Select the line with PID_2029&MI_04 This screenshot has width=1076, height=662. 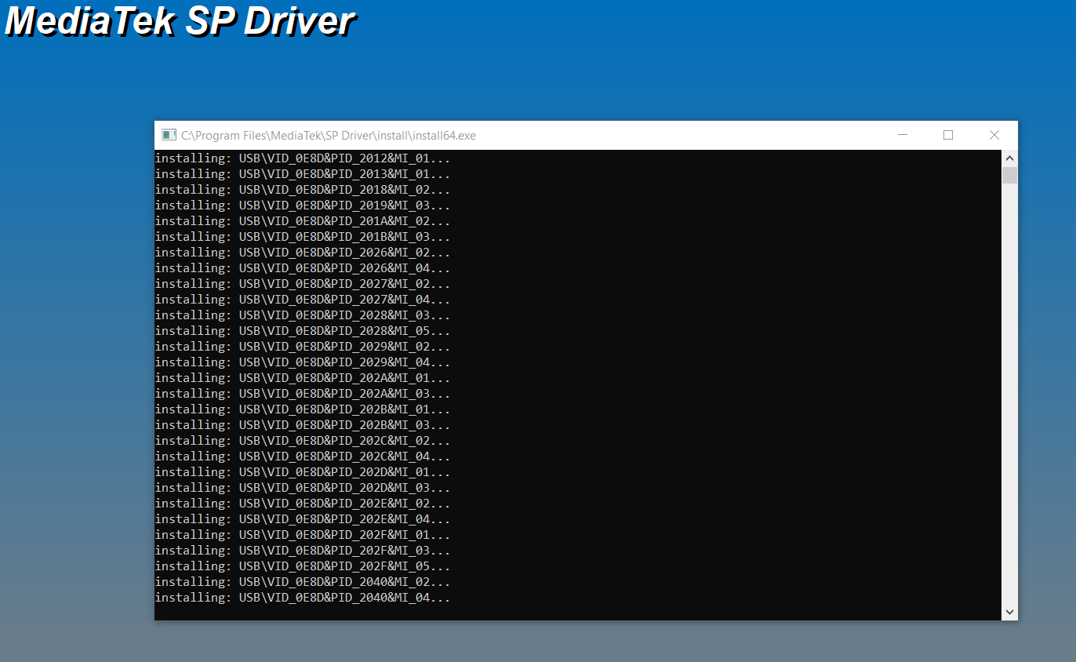pyautogui.click(x=303, y=362)
